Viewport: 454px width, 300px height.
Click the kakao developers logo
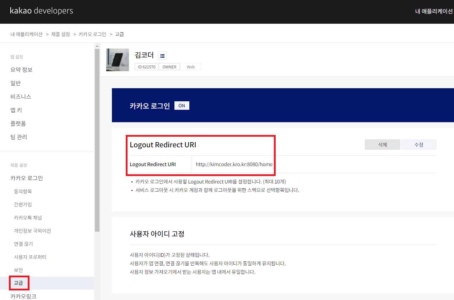41,11
